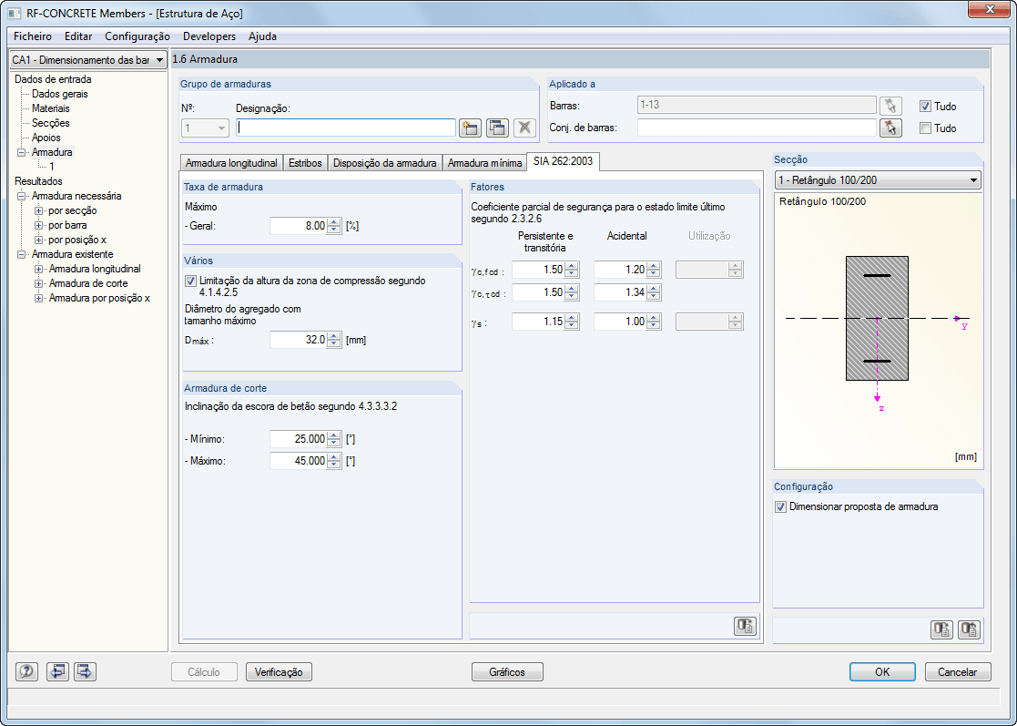Viewport: 1017px width, 726px height.
Task: Select item 1 under Armadura
Action: point(52,167)
